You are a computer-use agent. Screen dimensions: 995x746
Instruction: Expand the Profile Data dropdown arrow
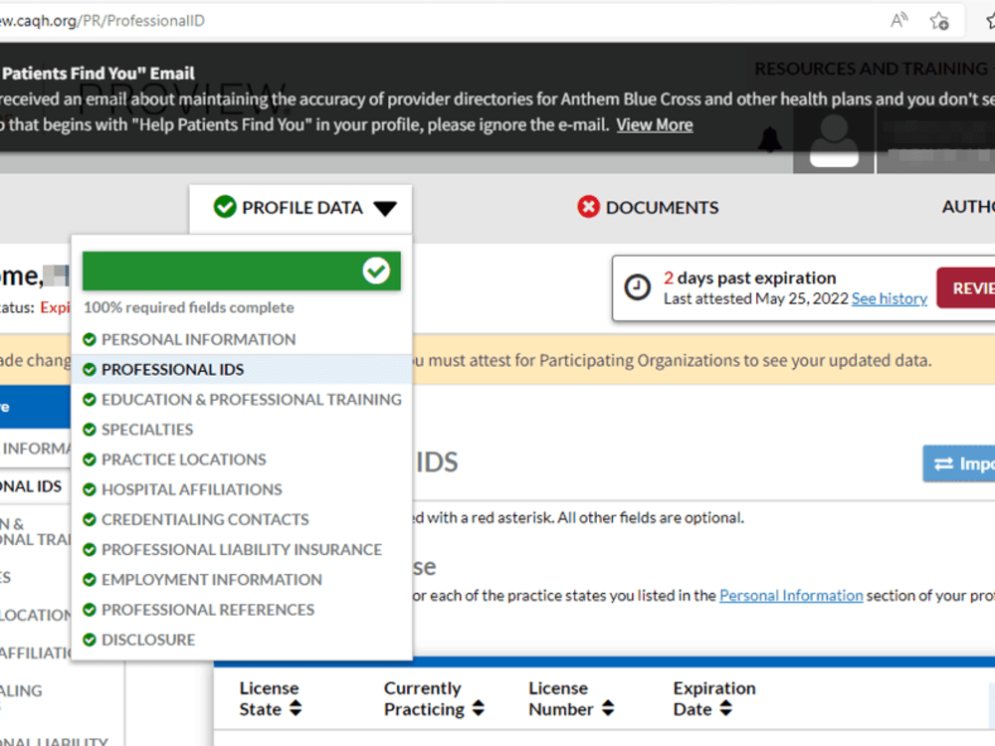(x=384, y=208)
